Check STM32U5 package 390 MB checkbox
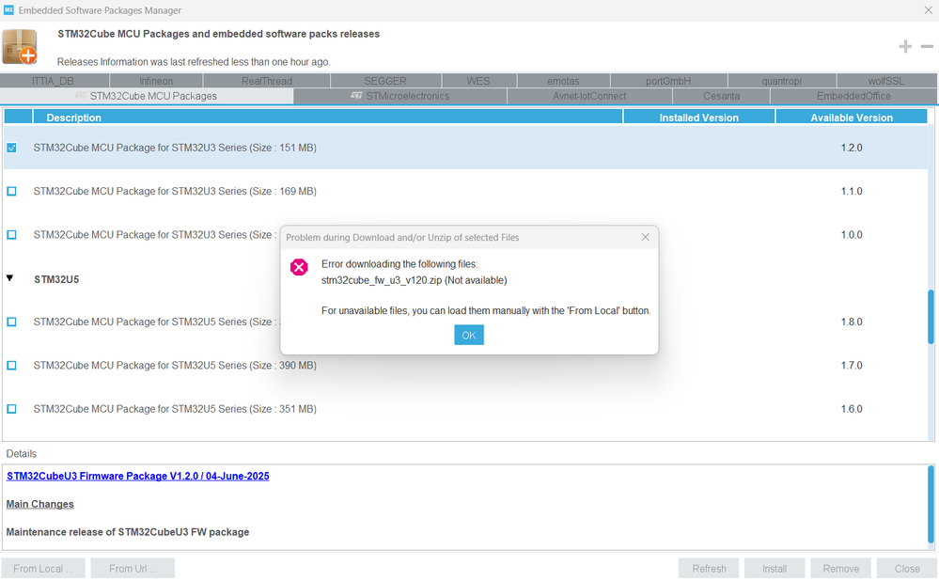 click(x=11, y=366)
